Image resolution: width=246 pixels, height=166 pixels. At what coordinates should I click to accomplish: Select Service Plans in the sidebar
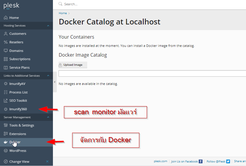point(26,68)
